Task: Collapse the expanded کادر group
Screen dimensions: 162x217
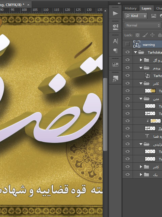Action: [141, 83]
